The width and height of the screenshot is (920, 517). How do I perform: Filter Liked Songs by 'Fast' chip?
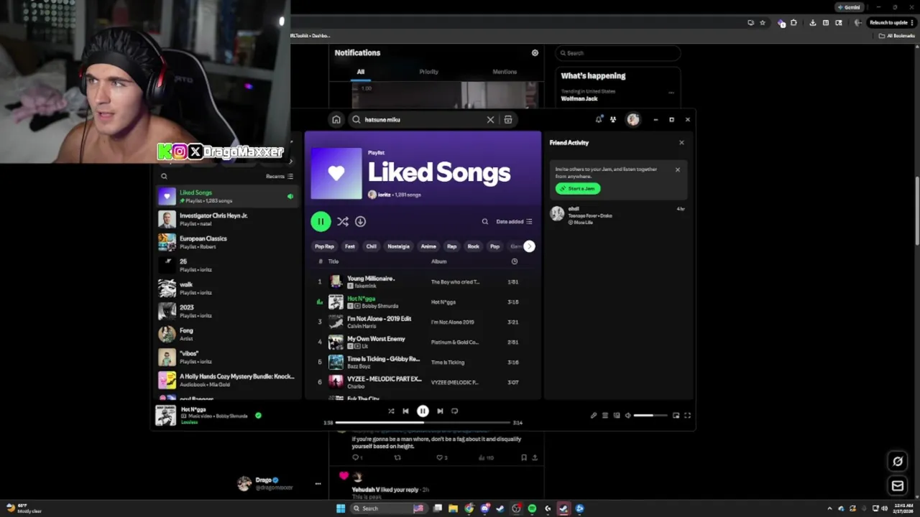350,246
